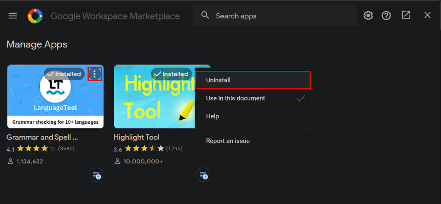This screenshot has height=204, width=441.
Task: Click the Google Workspace Marketplace title
Action: pos(115,16)
